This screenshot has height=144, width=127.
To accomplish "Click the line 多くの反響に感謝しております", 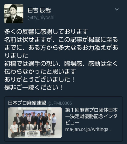I will 46,32.
